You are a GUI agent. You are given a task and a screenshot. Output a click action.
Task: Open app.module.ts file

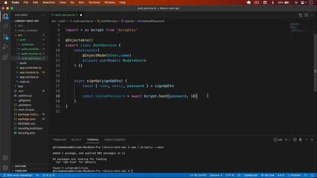pyautogui.click(x=29, y=72)
